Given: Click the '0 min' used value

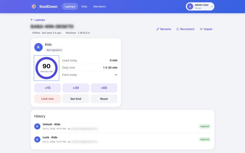Looking at the screenshot, I should [x=113, y=60].
